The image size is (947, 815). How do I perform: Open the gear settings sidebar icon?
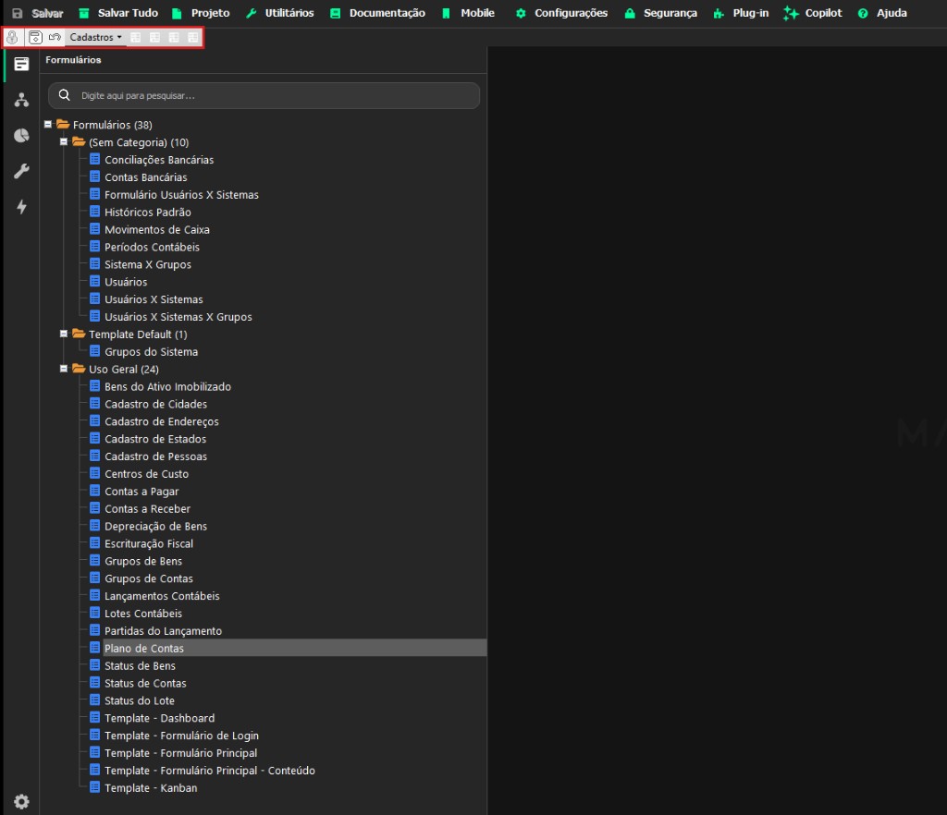point(22,801)
